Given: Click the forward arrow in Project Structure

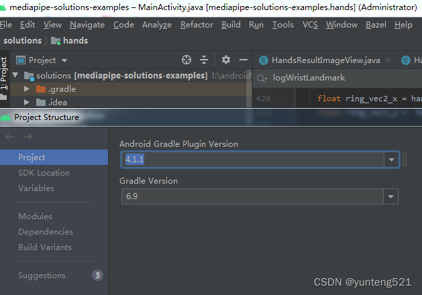Looking at the screenshot, I should (28, 137).
